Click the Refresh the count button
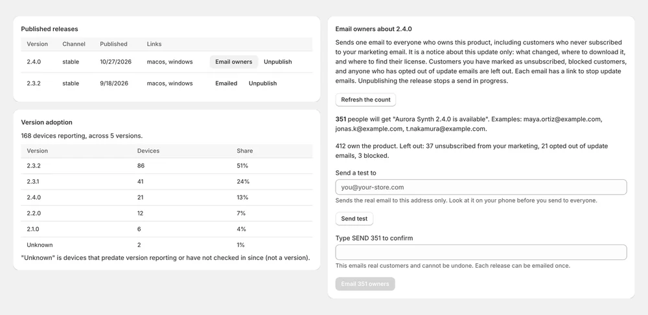Viewport: 648px width, 315px height. click(365, 100)
